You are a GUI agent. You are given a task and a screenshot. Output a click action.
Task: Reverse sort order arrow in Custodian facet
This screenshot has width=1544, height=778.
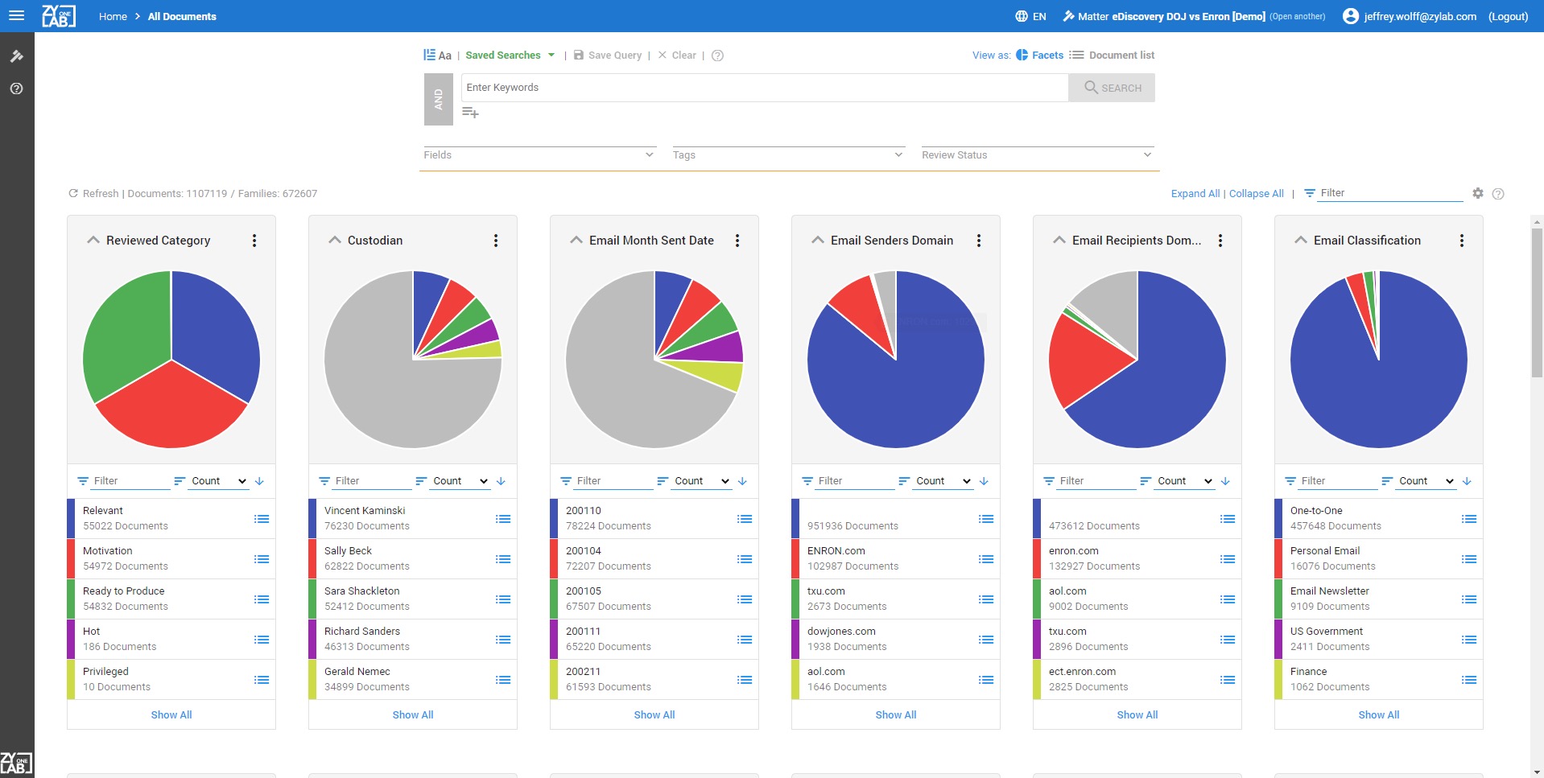coord(501,481)
